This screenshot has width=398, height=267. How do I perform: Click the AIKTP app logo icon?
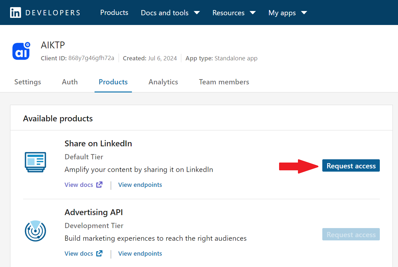pos(21,51)
